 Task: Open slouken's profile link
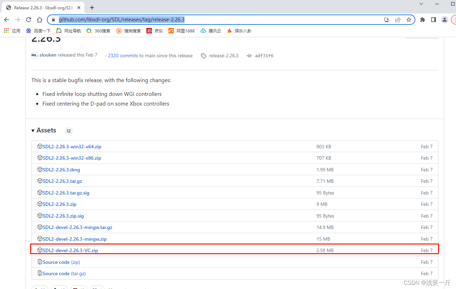(48, 55)
